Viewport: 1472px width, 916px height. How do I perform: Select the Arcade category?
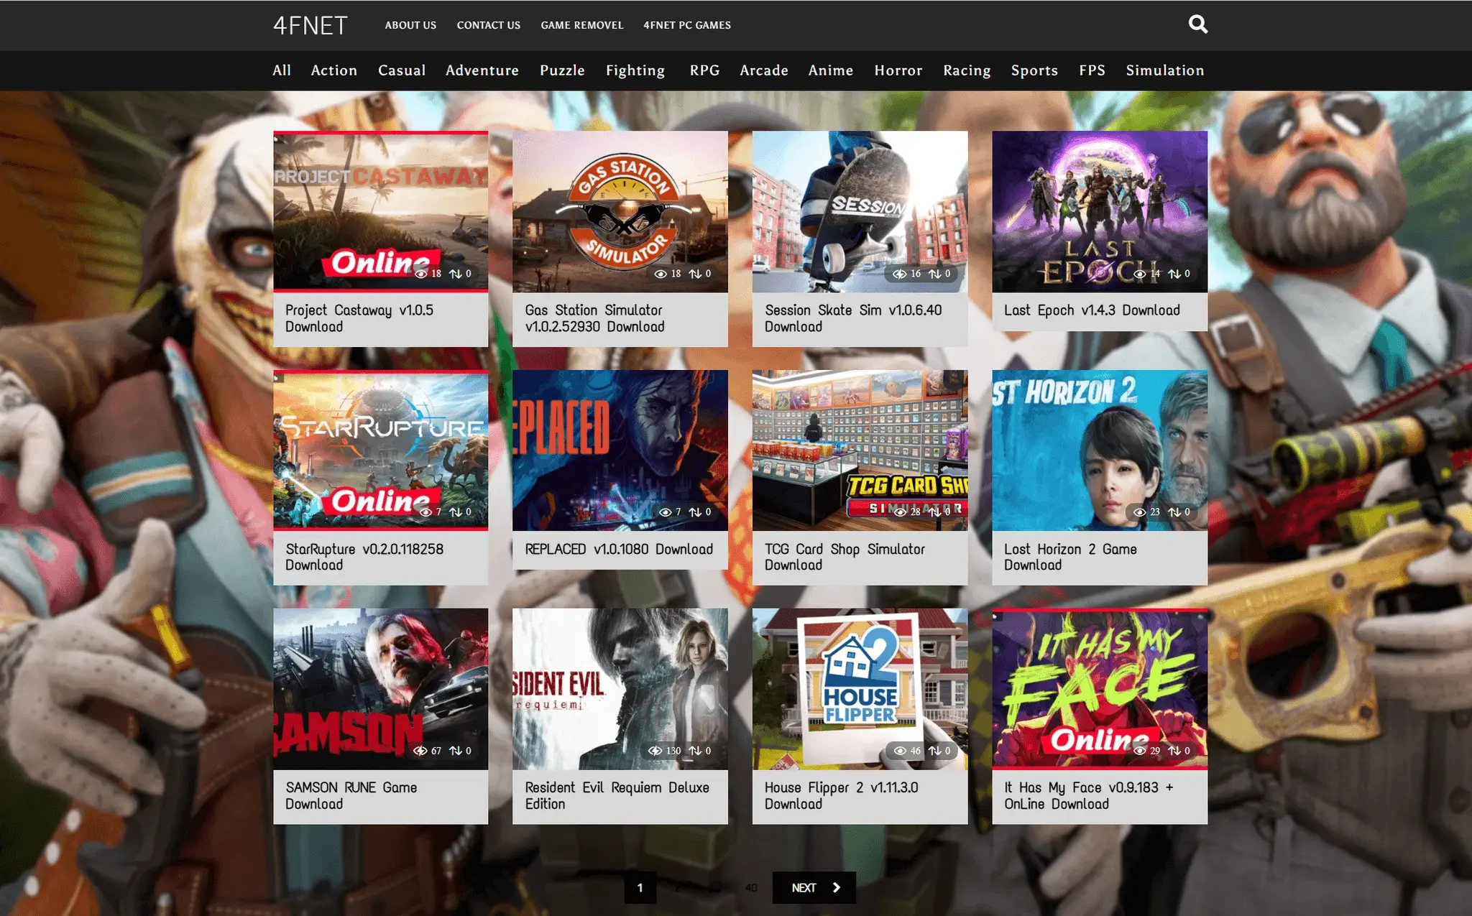tap(764, 70)
